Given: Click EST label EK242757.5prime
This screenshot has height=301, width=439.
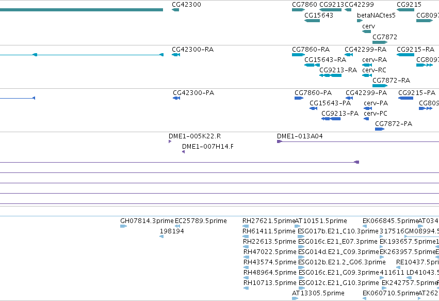Looking at the screenshot, I should [x=409, y=283].
